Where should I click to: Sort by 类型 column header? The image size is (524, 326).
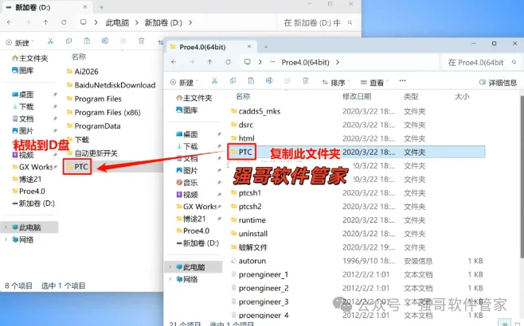pos(411,96)
